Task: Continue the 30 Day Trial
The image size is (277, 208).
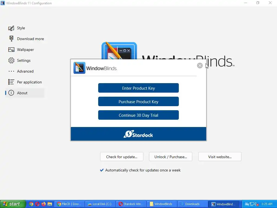Action: click(x=138, y=115)
